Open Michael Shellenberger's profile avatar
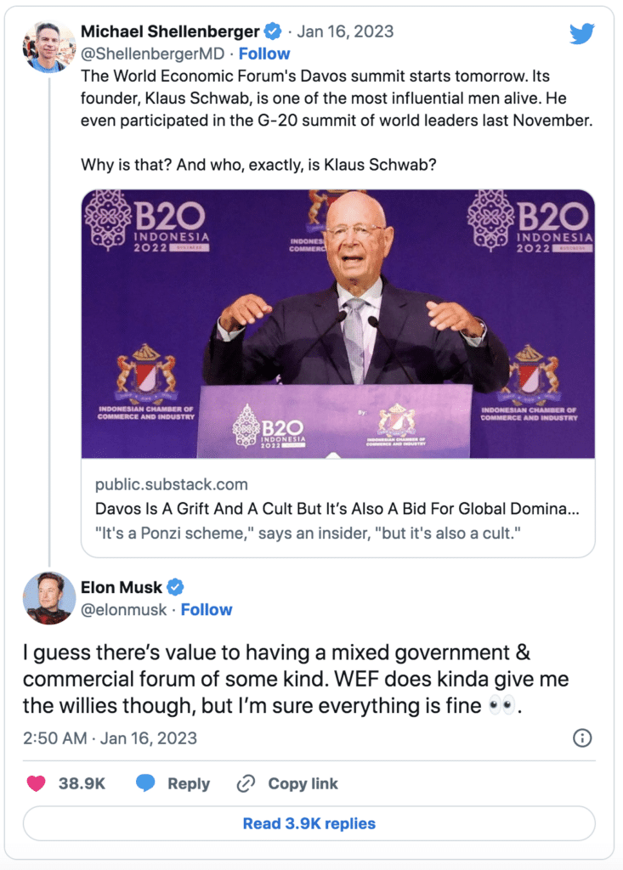Screen dimensions: 623x870 pyautogui.click(x=49, y=47)
